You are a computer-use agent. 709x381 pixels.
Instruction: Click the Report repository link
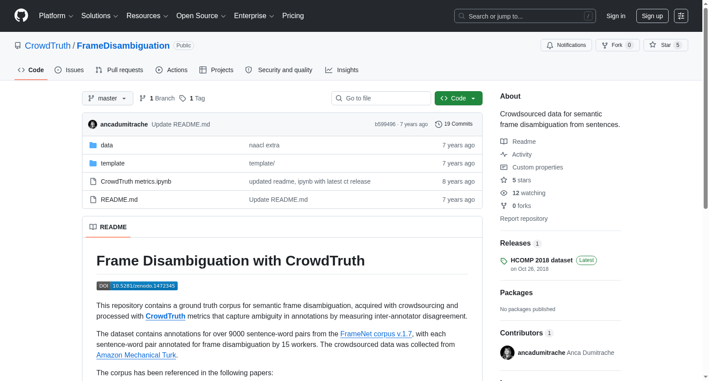click(524, 219)
